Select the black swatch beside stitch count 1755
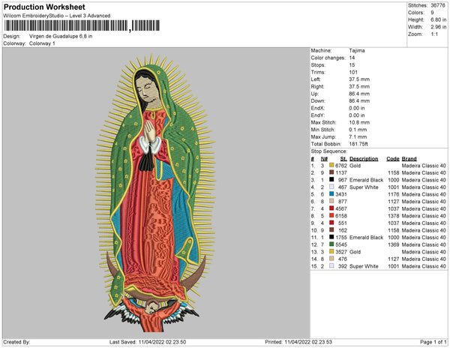 click(331, 237)
